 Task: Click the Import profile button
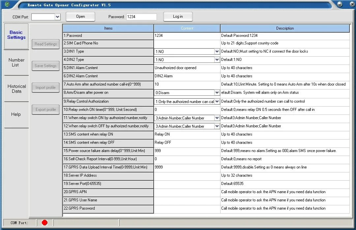point(45,88)
